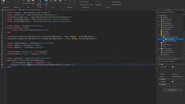Click the ReplicatedFirst icon in Explorer

point(162,23)
